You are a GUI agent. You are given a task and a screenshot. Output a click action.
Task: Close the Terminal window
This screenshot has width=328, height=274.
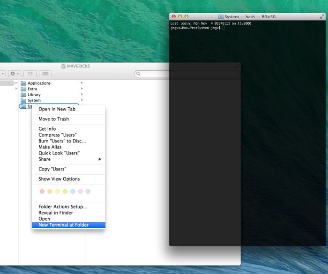[x=174, y=16]
